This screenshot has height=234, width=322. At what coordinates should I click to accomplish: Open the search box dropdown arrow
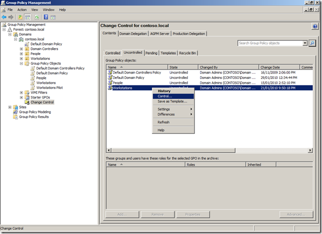[305, 43]
